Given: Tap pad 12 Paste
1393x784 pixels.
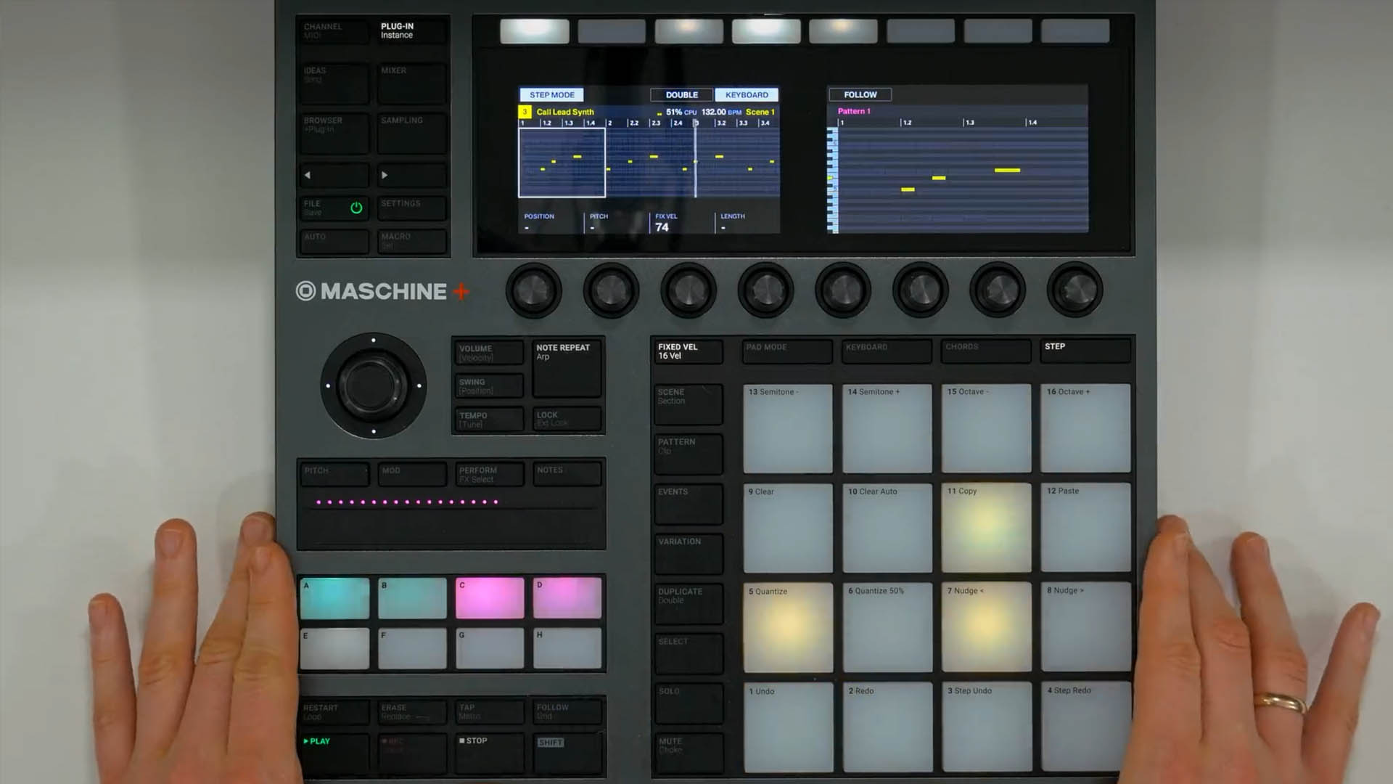Looking at the screenshot, I should click(x=1086, y=528).
